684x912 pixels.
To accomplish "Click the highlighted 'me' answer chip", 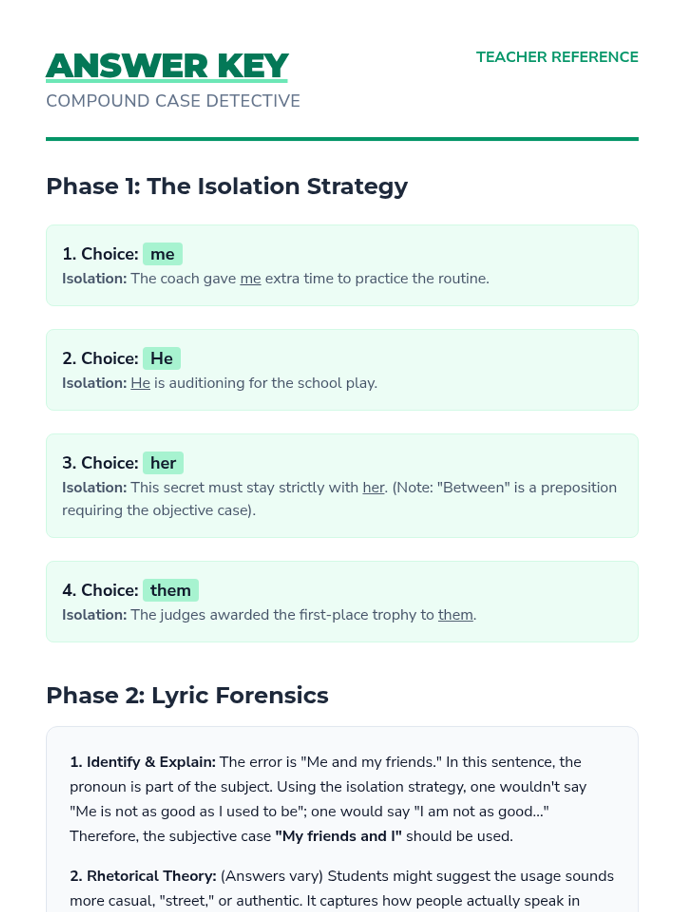I will pyautogui.click(x=162, y=254).
